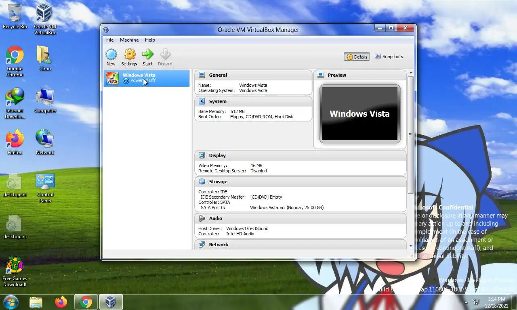
Task: Open the Firefox desktop shortcut
Action: (15, 142)
